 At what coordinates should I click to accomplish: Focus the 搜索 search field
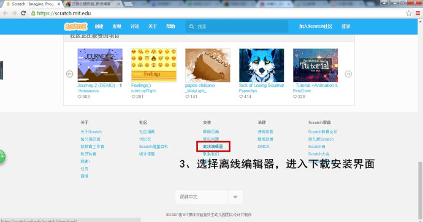[237, 26]
